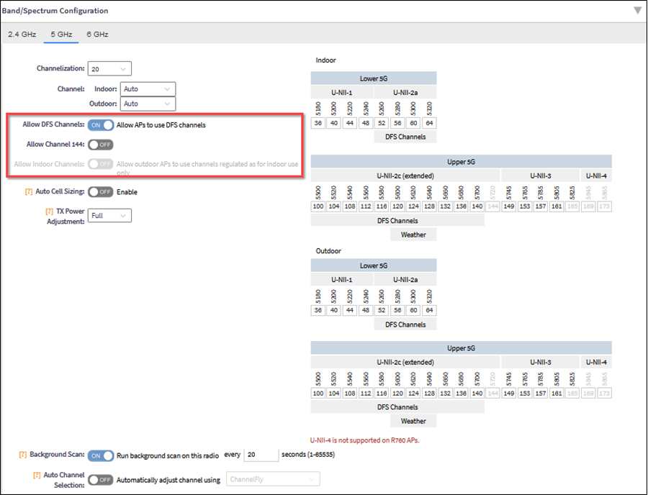
Task: Click Outdoor U-NII-4 band label
Action: pos(596,363)
